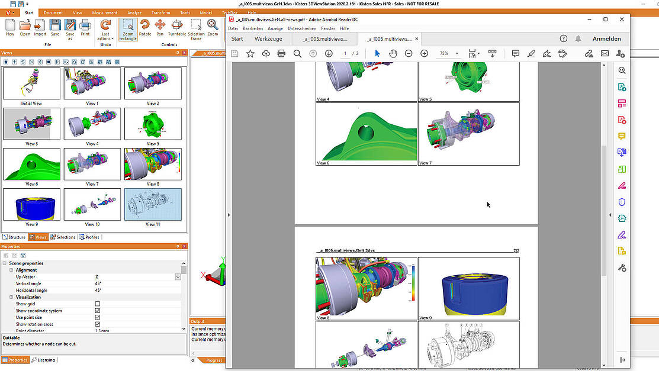Viewport: 659px width, 371px height.
Task: Choose the Pan tool in ribbon
Action: pos(160,28)
